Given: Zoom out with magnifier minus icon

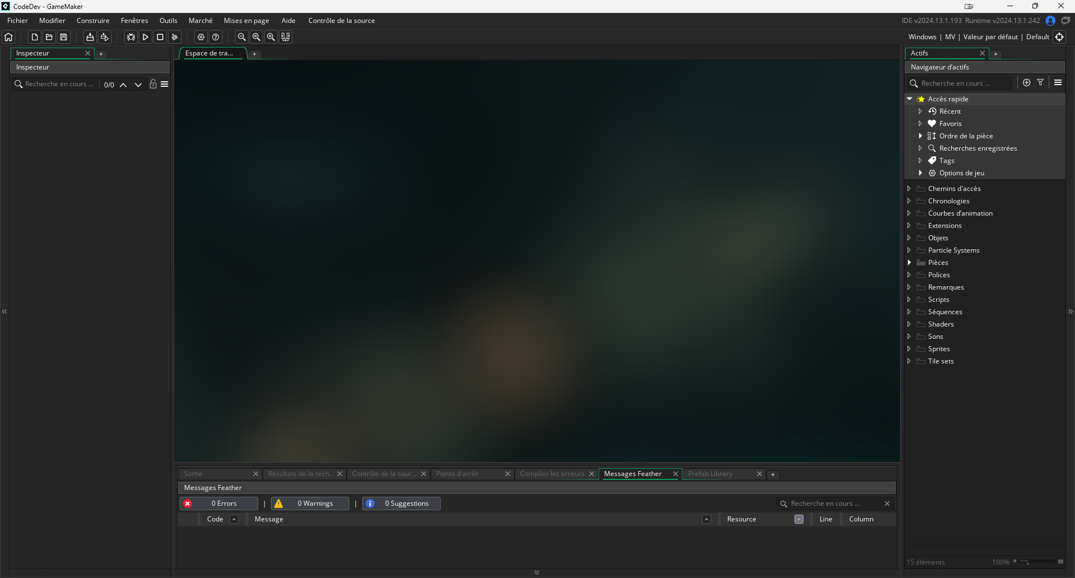Looking at the screenshot, I should [242, 37].
